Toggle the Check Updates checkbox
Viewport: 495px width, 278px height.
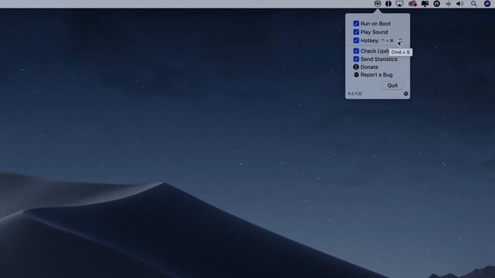pos(356,51)
